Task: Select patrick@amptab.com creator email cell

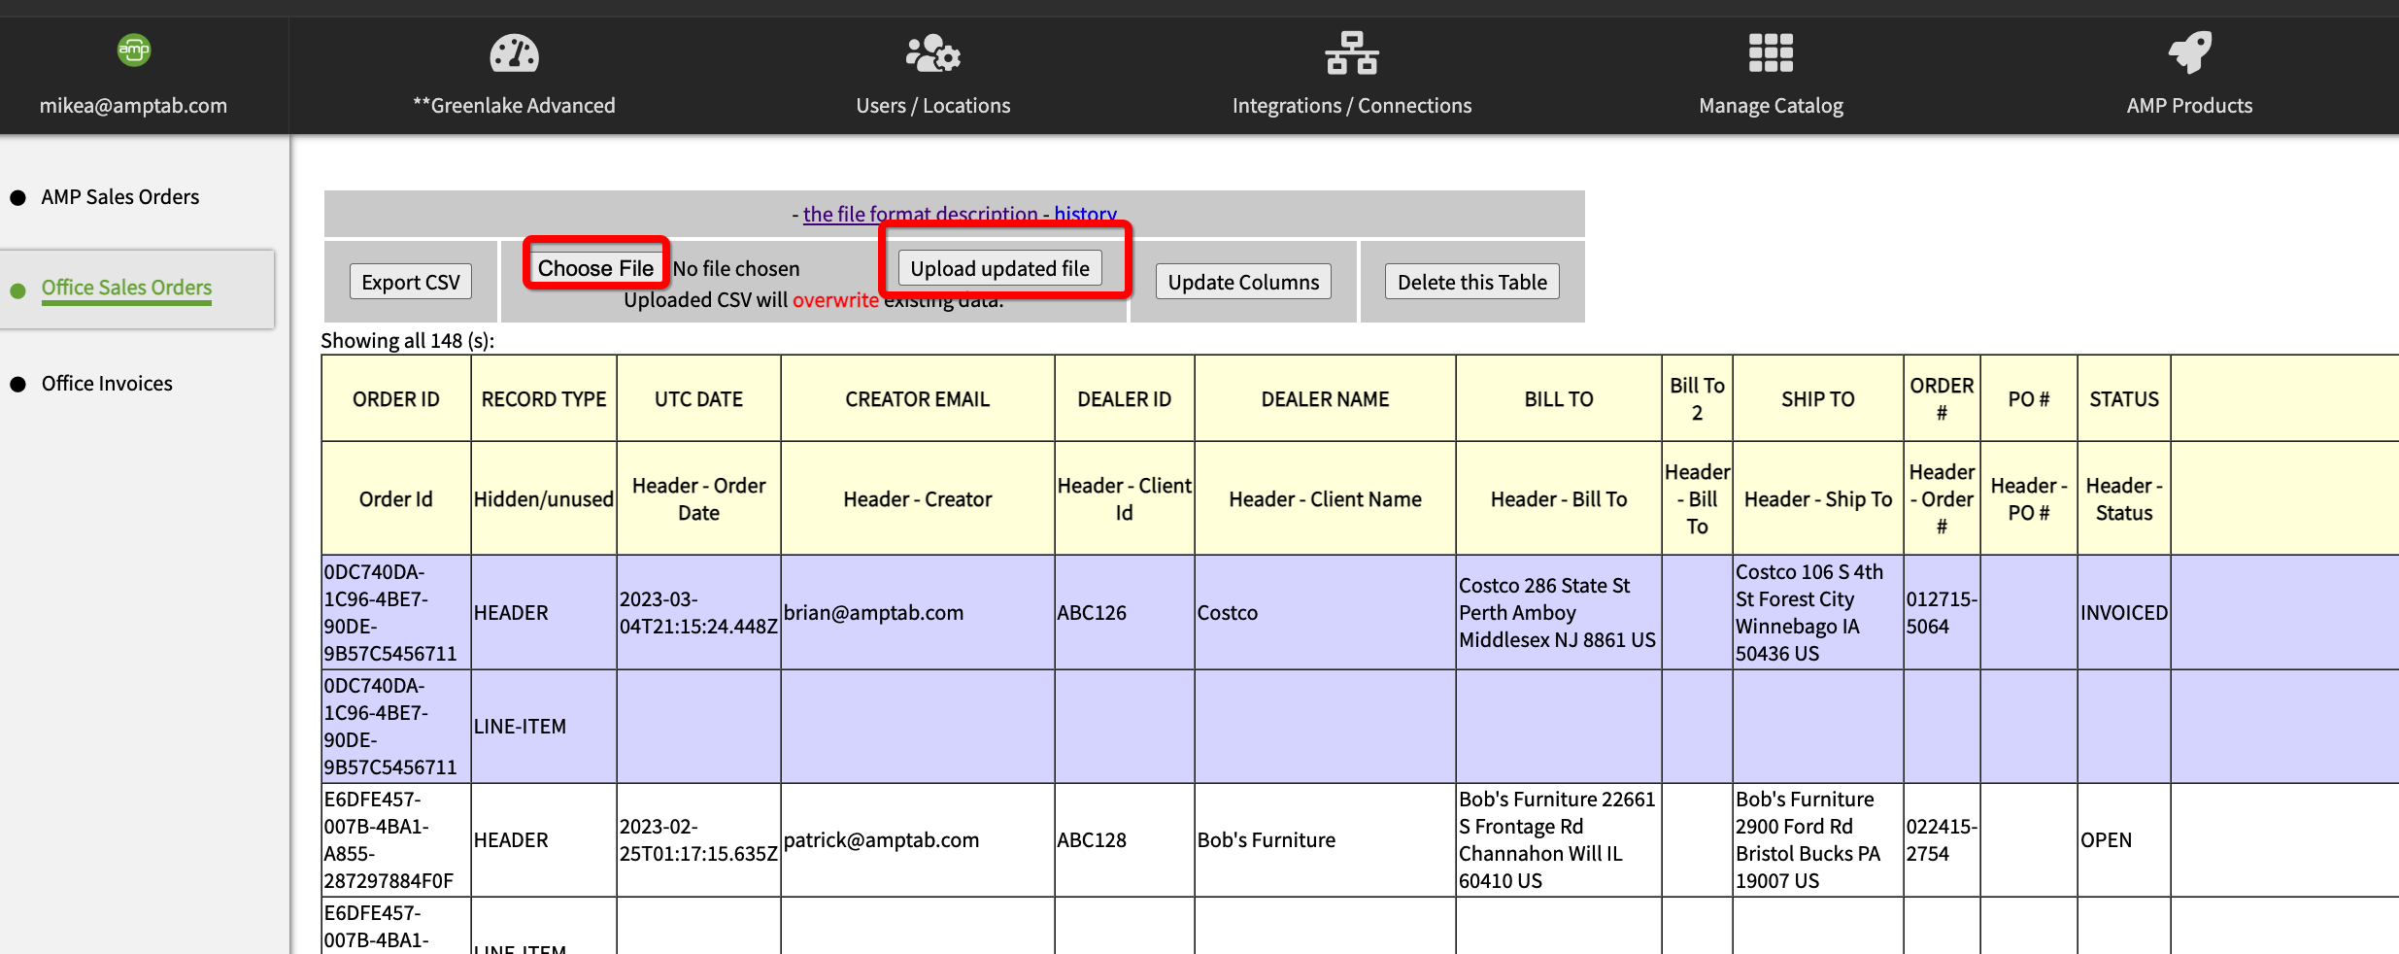Action: pyautogui.click(x=917, y=840)
